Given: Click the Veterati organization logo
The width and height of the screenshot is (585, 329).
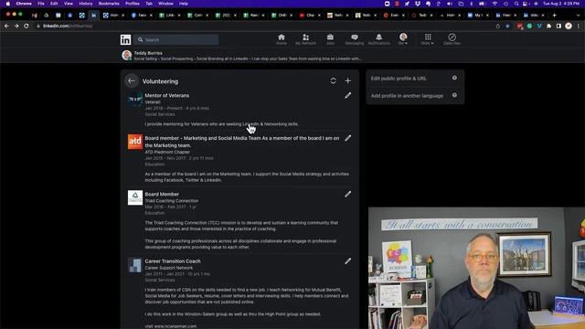Looking at the screenshot, I should pyautogui.click(x=135, y=100).
